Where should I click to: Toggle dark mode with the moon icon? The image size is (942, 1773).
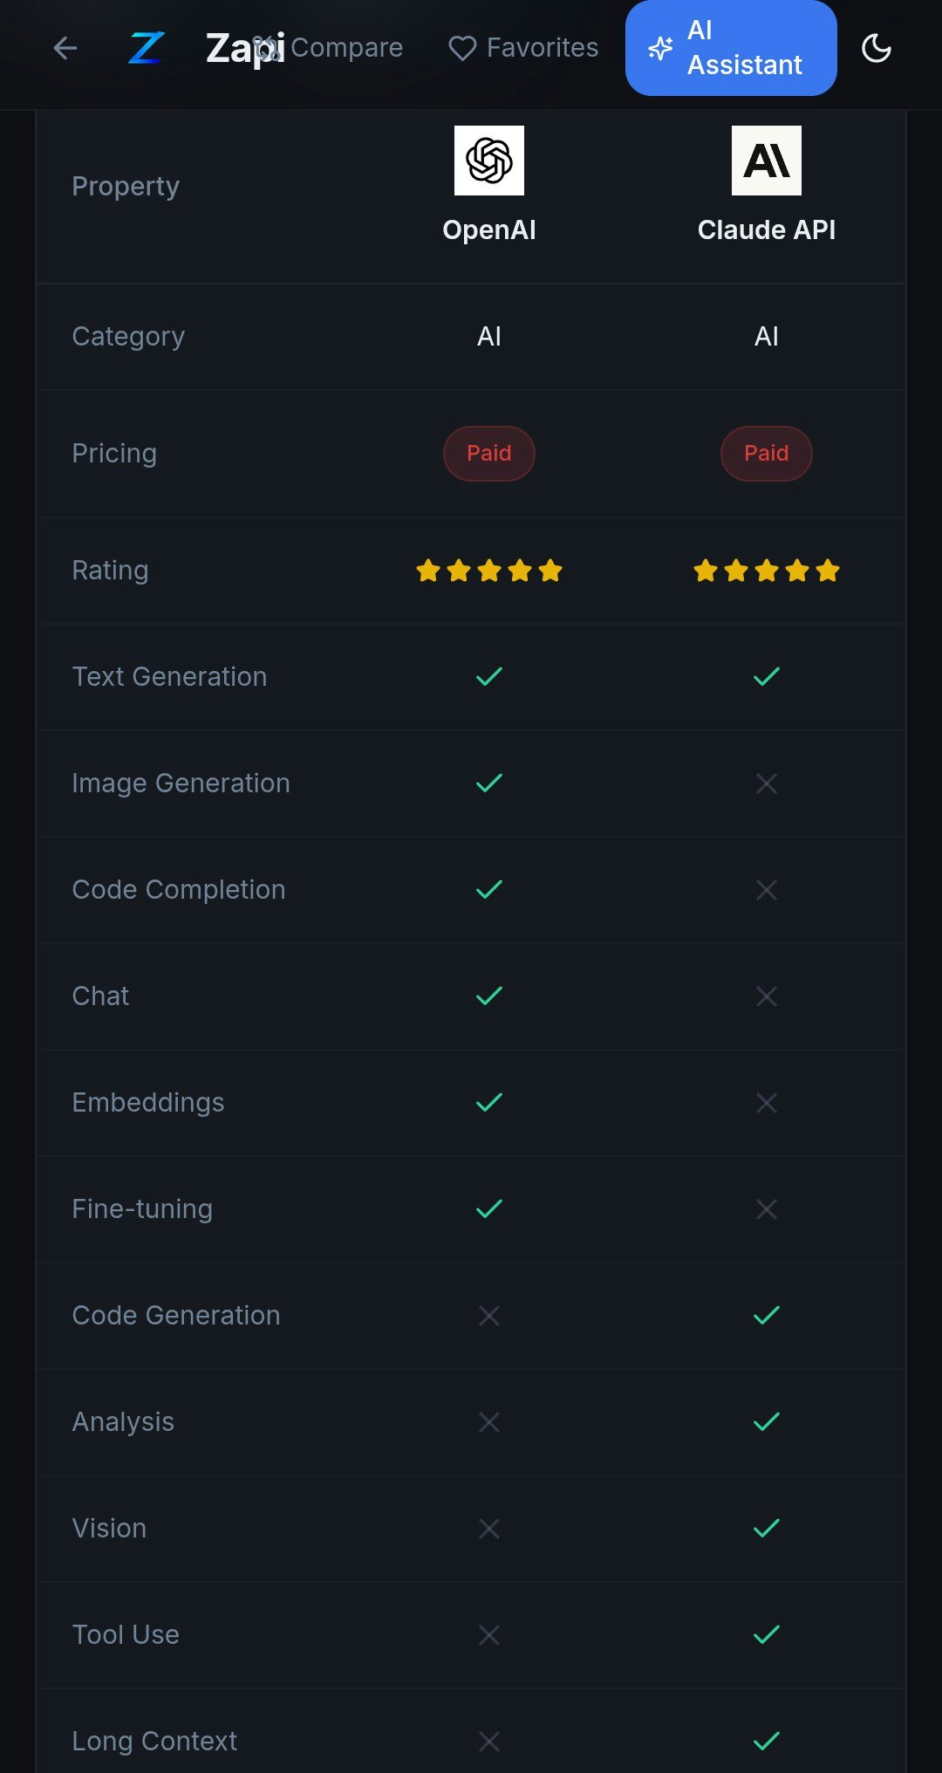(x=877, y=48)
